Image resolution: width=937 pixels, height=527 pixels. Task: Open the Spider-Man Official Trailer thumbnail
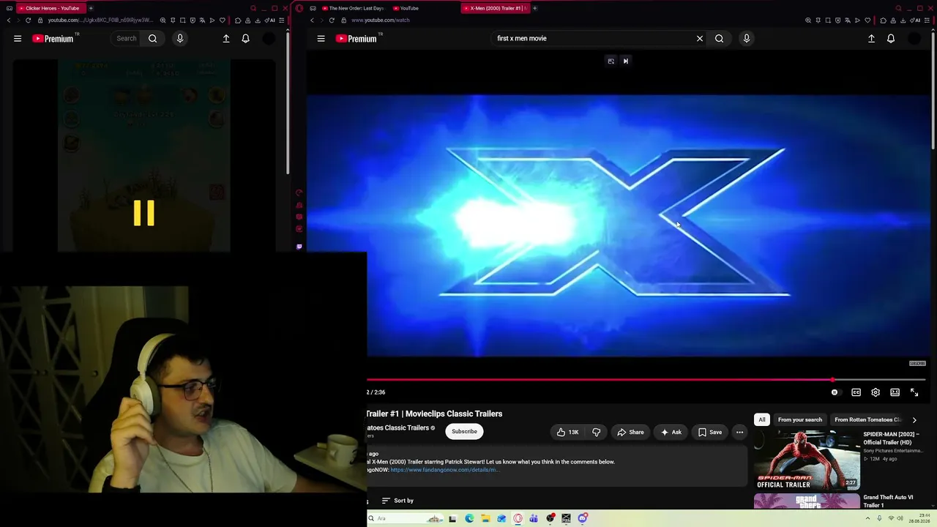click(x=807, y=460)
